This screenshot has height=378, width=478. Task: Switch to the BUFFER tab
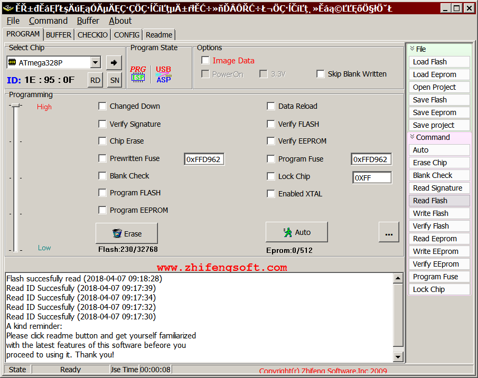(x=59, y=35)
